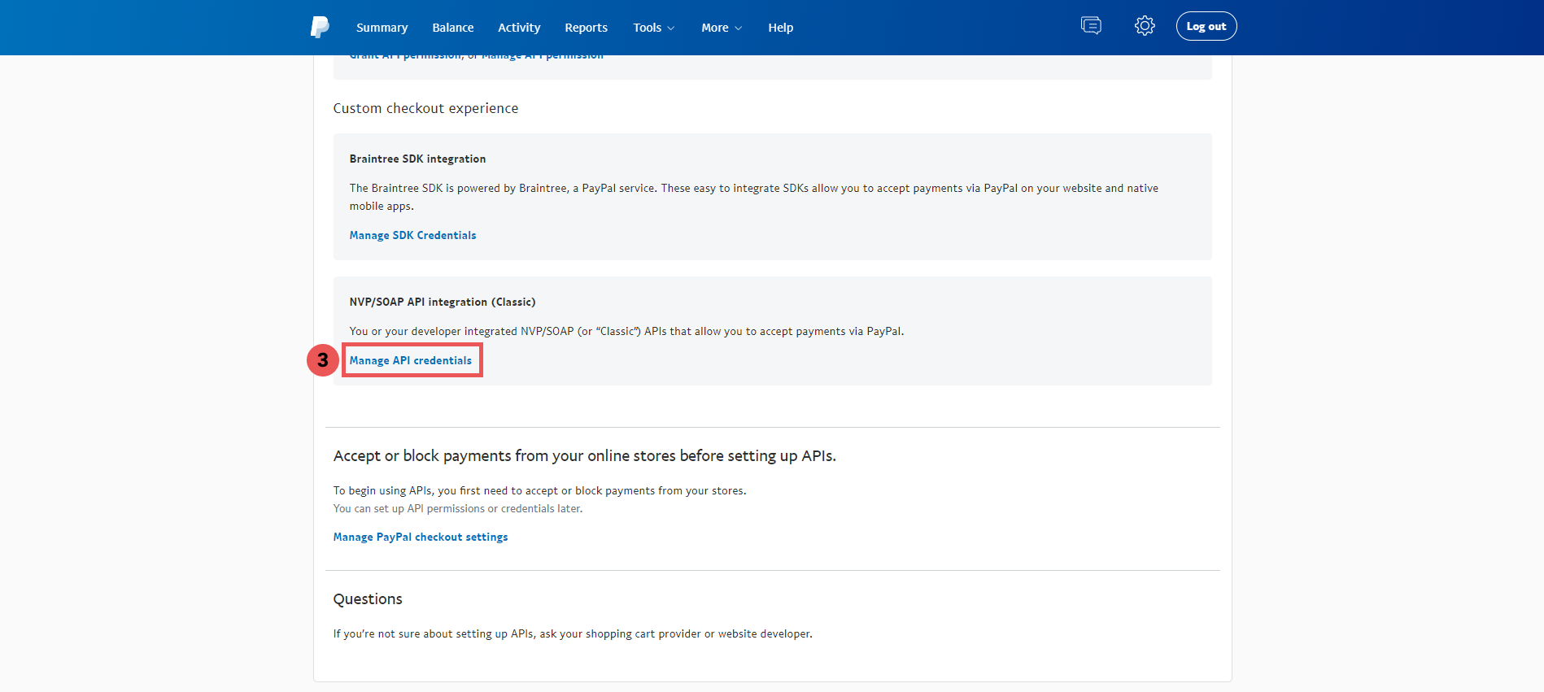Image resolution: width=1544 pixels, height=692 pixels.
Task: Click the Custom checkout experience heading
Action: 425,108
